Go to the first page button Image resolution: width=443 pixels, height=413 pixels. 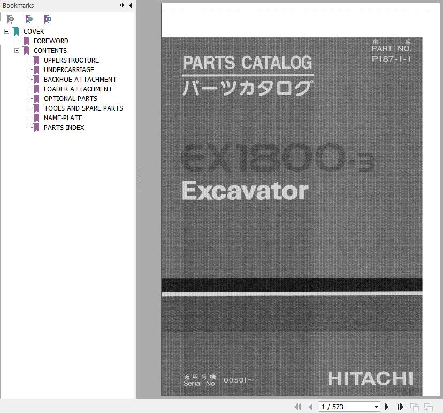[x=297, y=407]
